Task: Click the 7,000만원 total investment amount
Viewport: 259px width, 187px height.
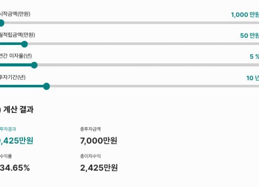Action: click(99, 141)
